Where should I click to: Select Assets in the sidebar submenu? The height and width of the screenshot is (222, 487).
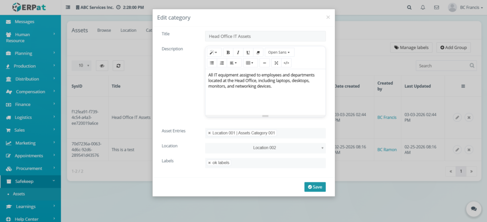pos(19,194)
